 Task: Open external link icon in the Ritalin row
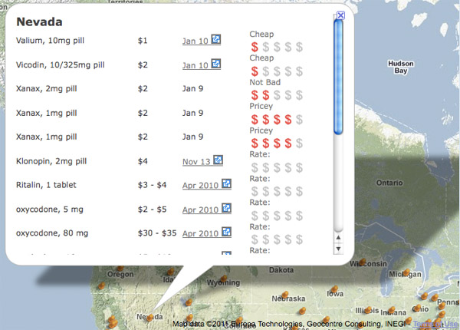[226, 183]
